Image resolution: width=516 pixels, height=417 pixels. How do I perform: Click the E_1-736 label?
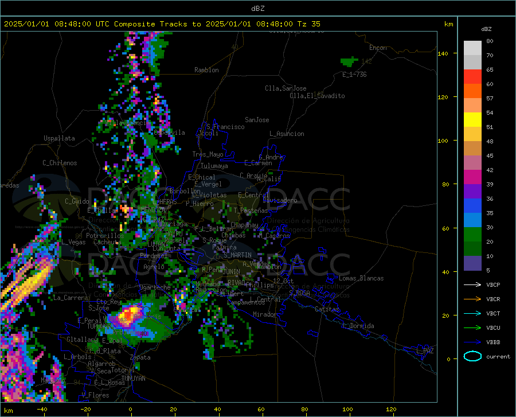click(354, 75)
